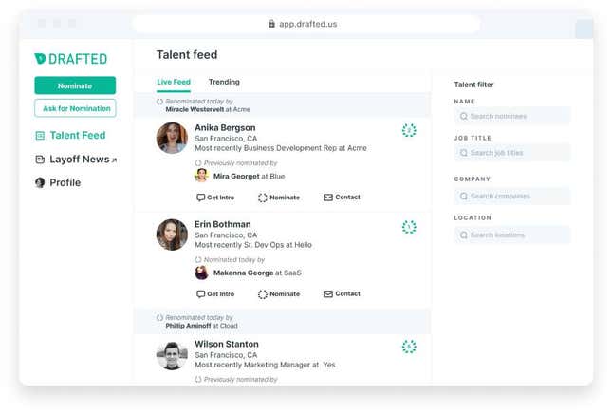This screenshot has height=414, width=612.
Task: Click Get Intro for Erin Bothman
Action: (215, 294)
